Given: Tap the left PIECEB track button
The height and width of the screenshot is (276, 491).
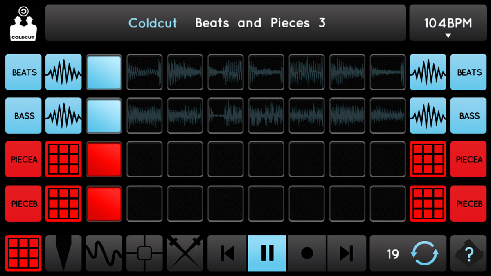Looking at the screenshot, I should pyautogui.click(x=23, y=203).
